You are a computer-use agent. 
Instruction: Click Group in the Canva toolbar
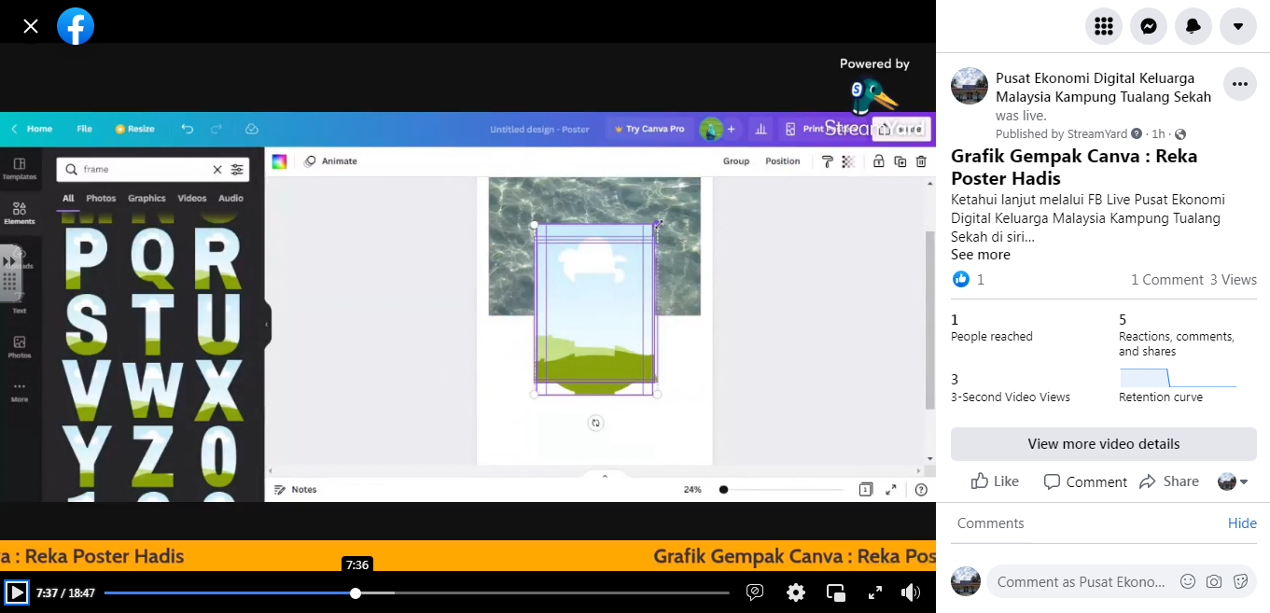736,161
